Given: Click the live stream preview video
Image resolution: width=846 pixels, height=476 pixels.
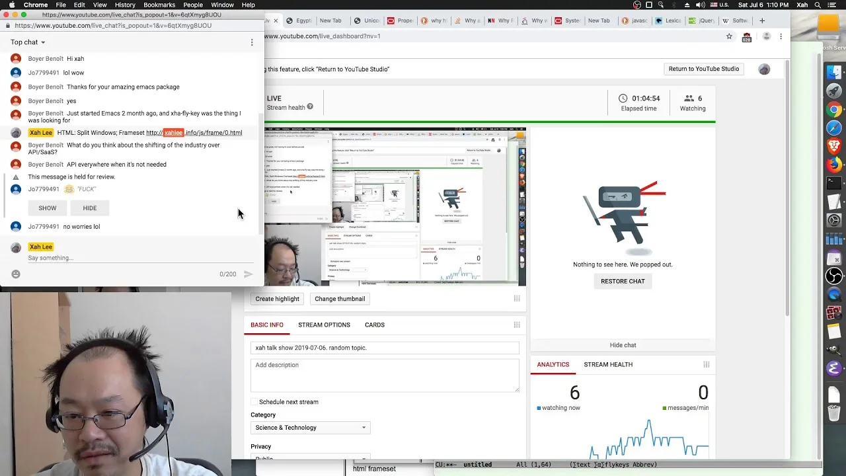Looking at the screenshot, I should tap(395, 207).
